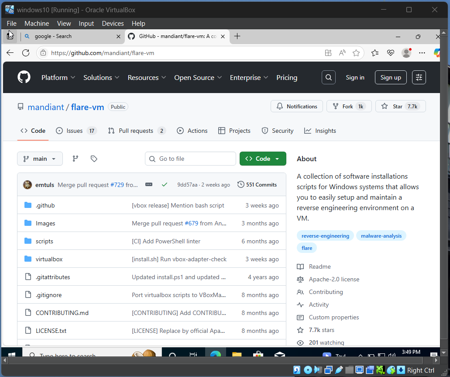The width and height of the screenshot is (450, 377).
Task: Click the VirtualBox vertical scrollbar down arrow
Action: (444, 353)
